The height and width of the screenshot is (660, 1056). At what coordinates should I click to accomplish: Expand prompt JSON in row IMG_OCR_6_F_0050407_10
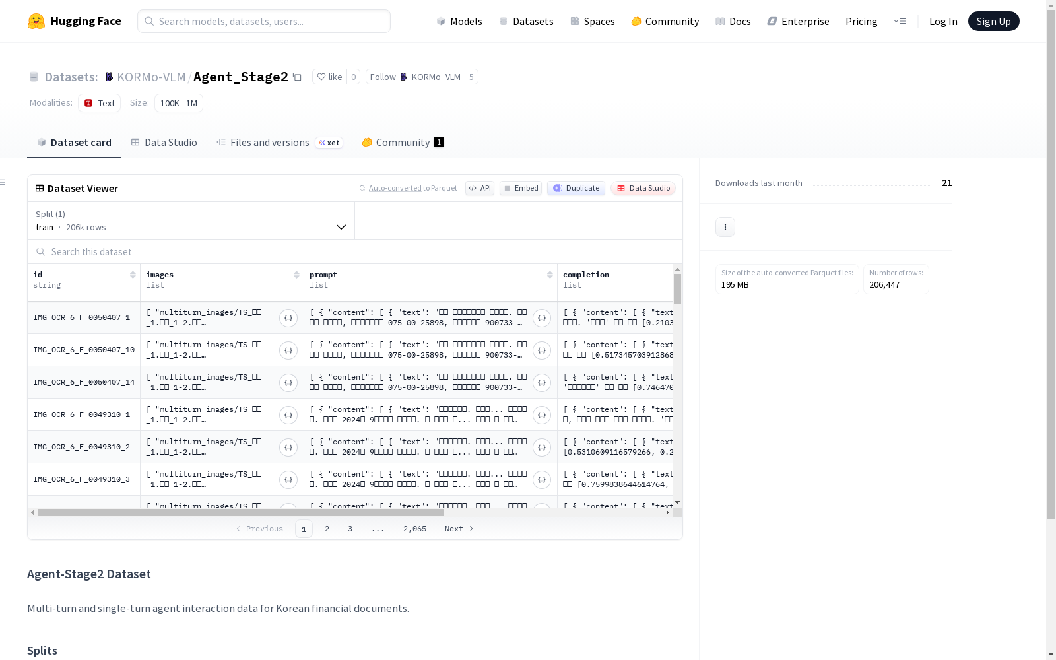tap(542, 350)
